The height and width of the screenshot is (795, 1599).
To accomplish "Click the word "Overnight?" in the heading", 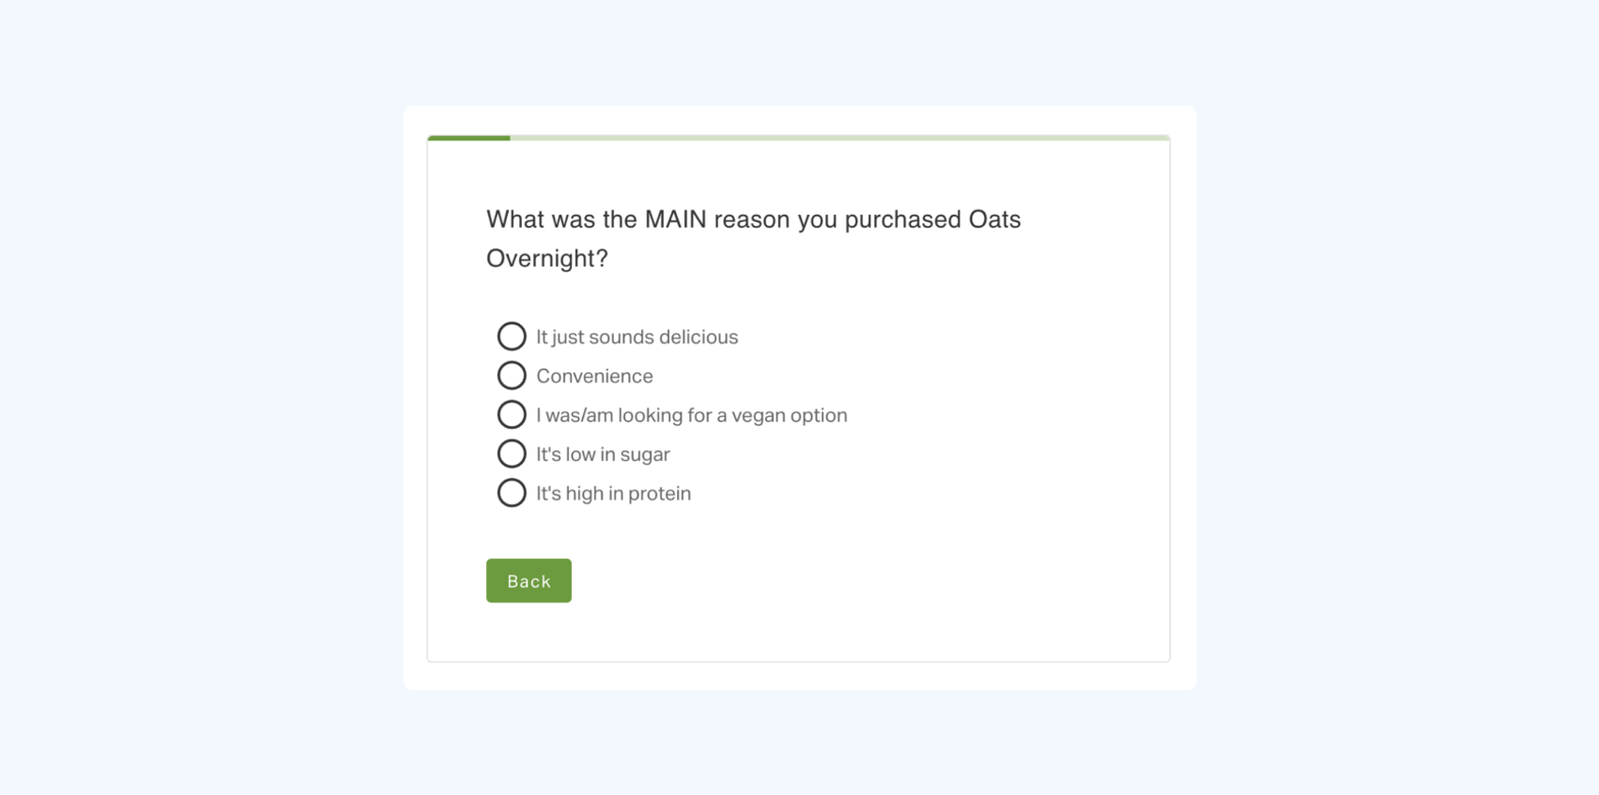I will (x=547, y=258).
